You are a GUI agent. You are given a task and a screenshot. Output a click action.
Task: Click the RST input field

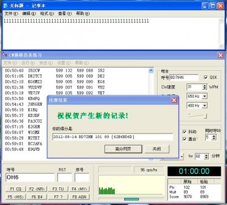click(65, 178)
